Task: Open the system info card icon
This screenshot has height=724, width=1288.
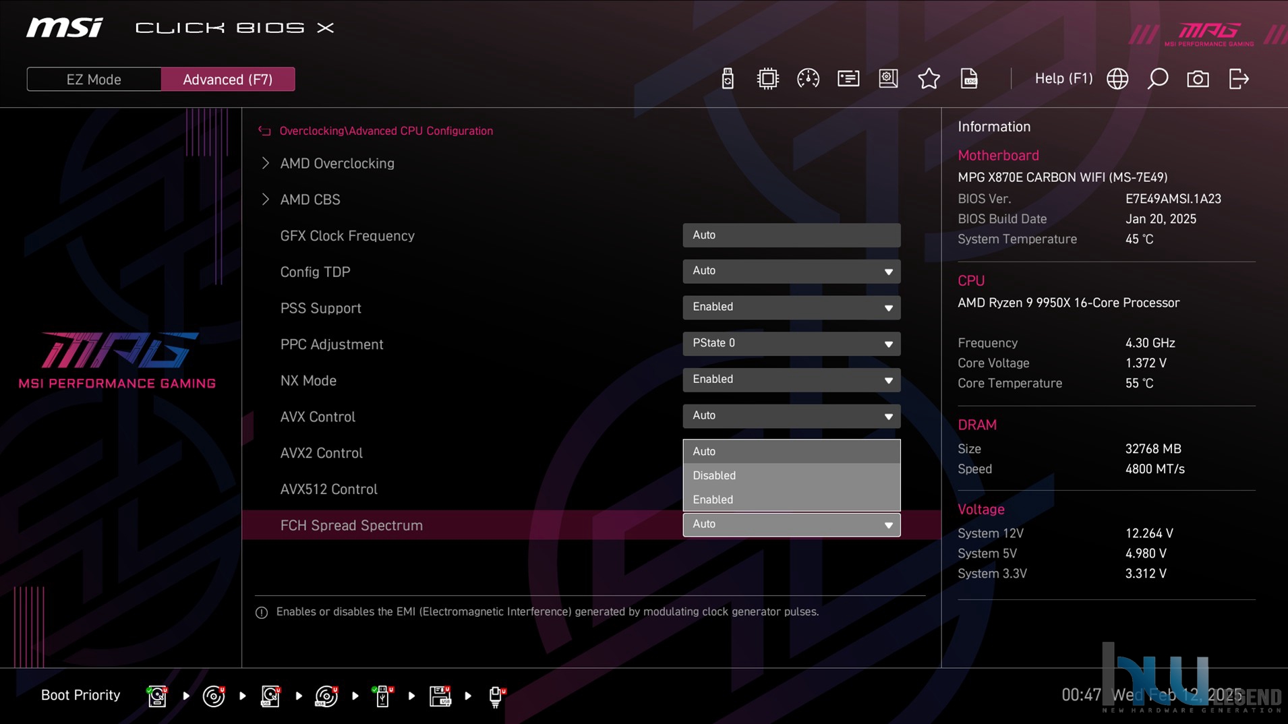Action: (848, 79)
